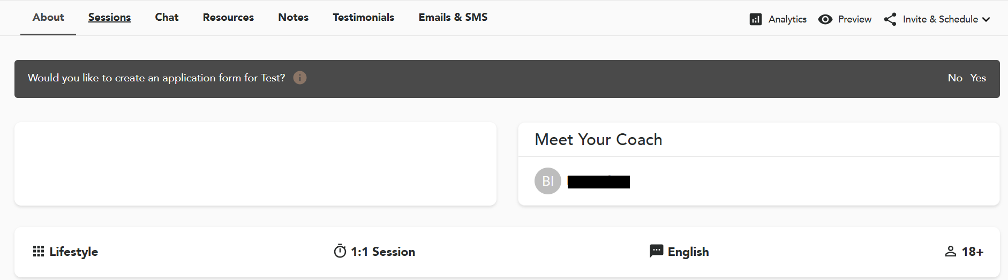Decline application form with No
Screen dimensions: 1008x280
click(x=955, y=78)
